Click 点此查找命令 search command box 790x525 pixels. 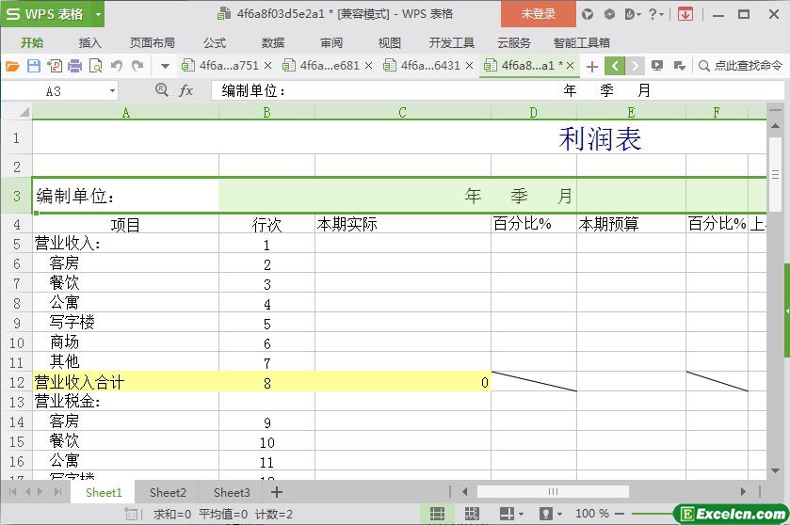point(740,66)
